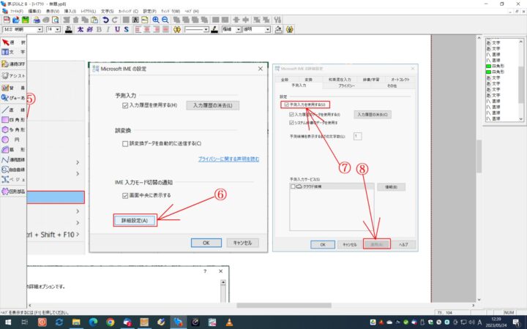Select the 選択 arrow tool
Screen dimensions: 527x329
tap(13, 43)
